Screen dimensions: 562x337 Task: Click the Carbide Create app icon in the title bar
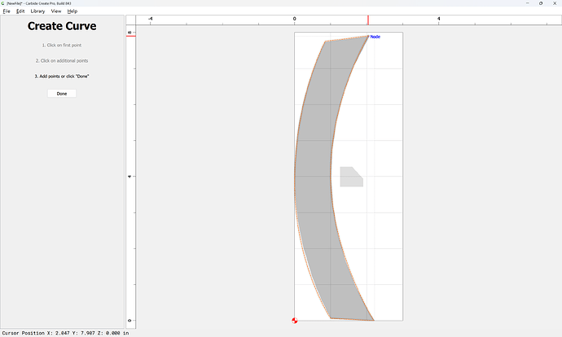(3, 3)
